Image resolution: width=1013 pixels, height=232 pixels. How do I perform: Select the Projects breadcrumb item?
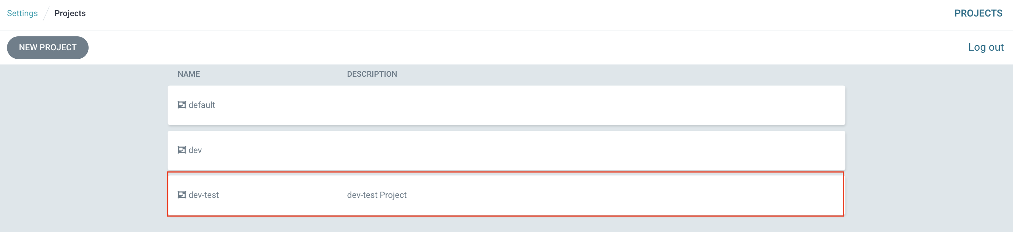(70, 13)
